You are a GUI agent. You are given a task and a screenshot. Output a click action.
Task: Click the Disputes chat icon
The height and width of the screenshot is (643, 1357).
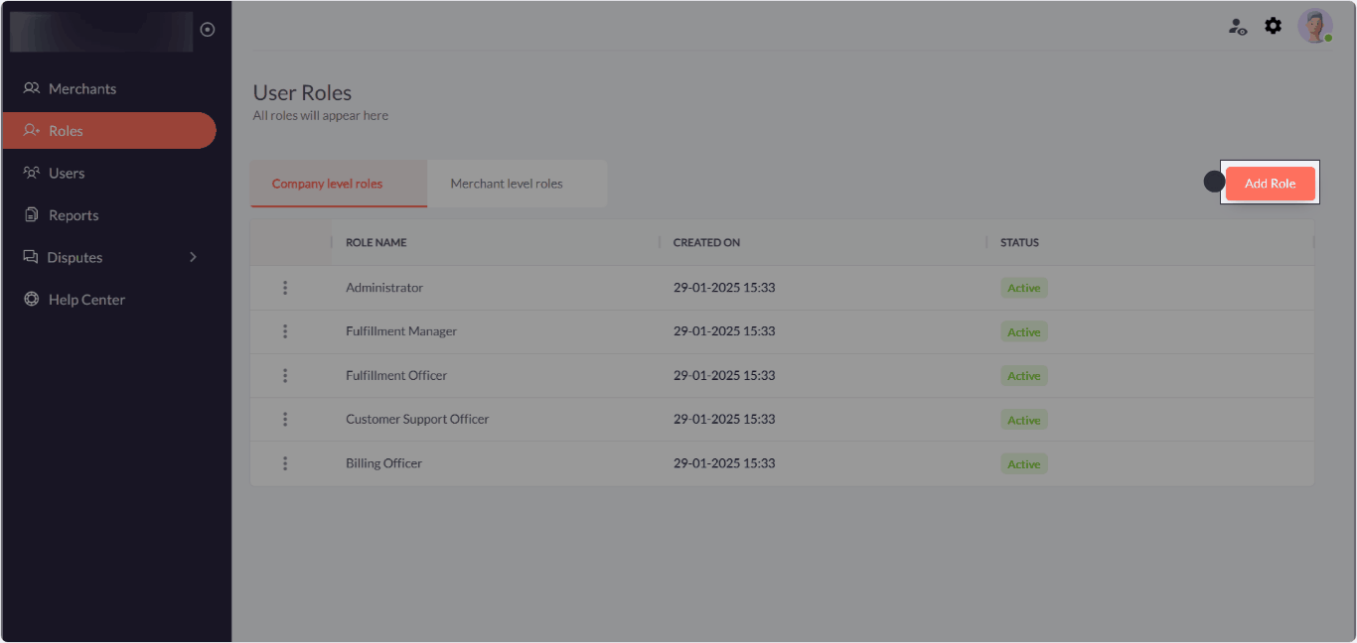(x=31, y=257)
